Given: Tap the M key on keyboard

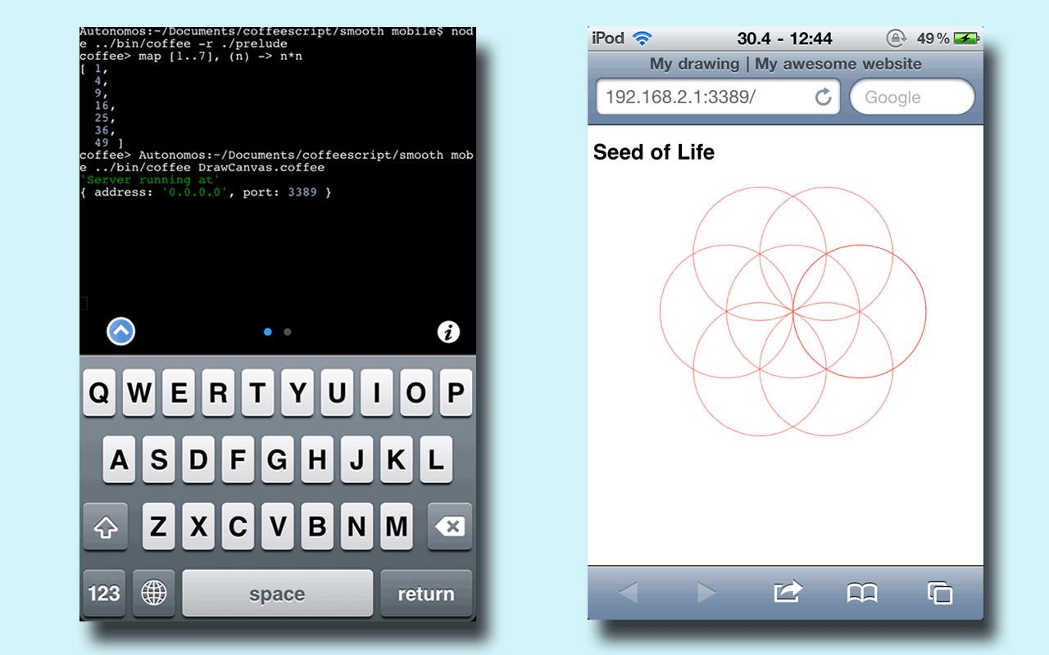Looking at the screenshot, I should [x=397, y=526].
